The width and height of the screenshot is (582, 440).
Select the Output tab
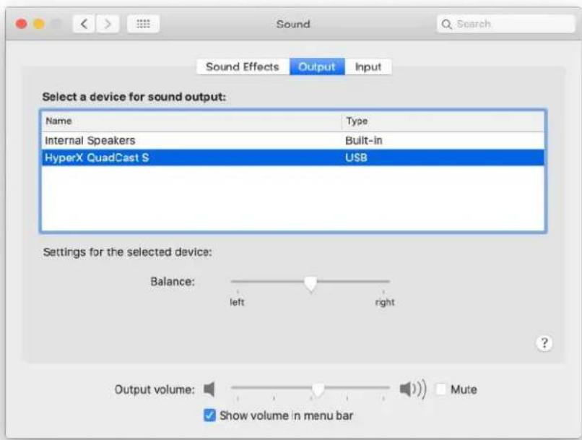(317, 67)
